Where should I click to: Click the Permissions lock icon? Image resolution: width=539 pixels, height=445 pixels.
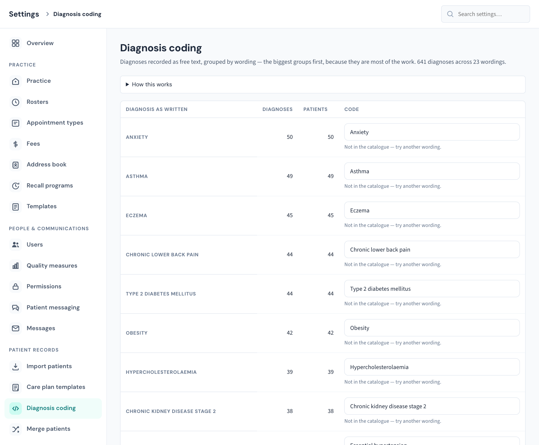point(15,287)
